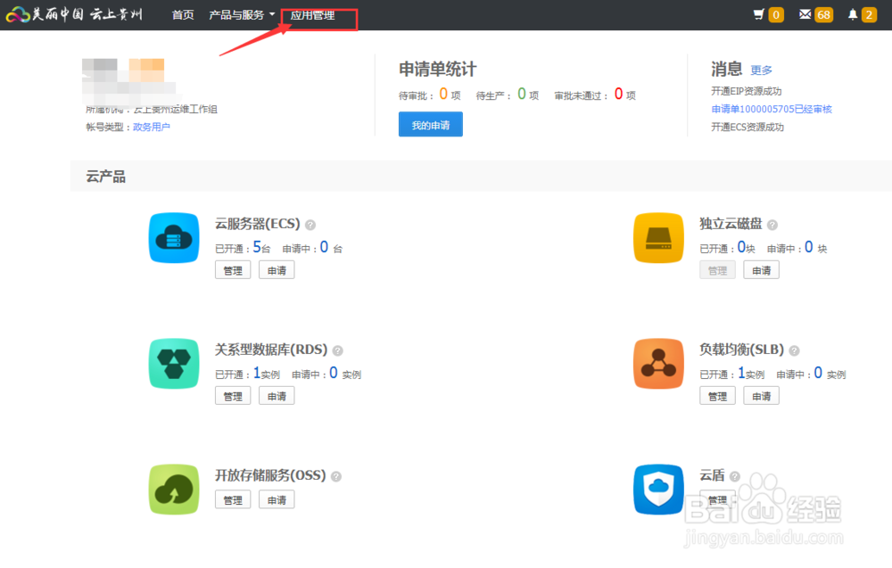Click the 政务用户 account type link
This screenshot has height=568, width=892.
click(x=150, y=126)
